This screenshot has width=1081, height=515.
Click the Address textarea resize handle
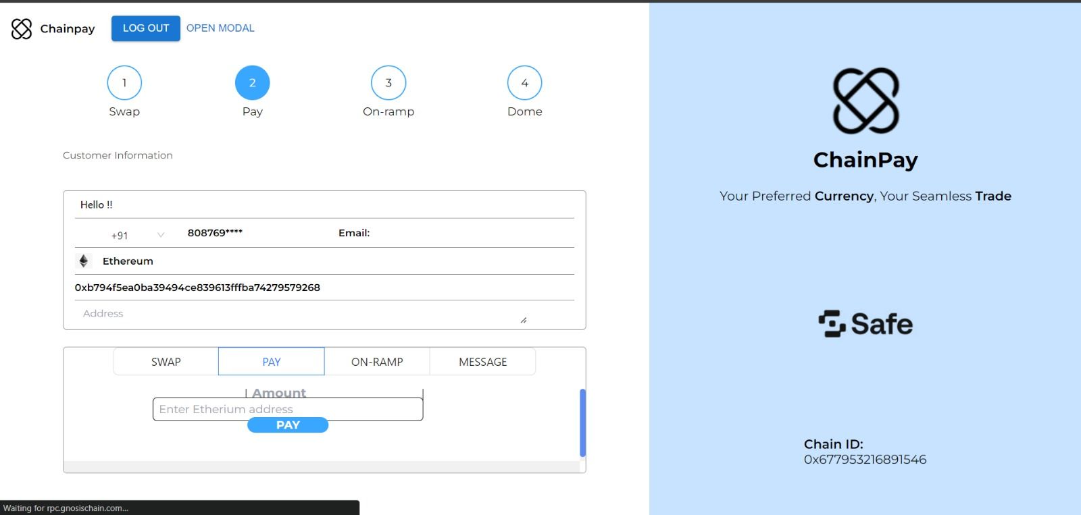[524, 320]
